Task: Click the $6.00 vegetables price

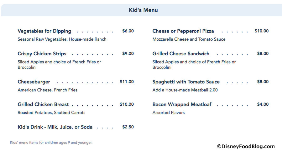Action: (128, 31)
